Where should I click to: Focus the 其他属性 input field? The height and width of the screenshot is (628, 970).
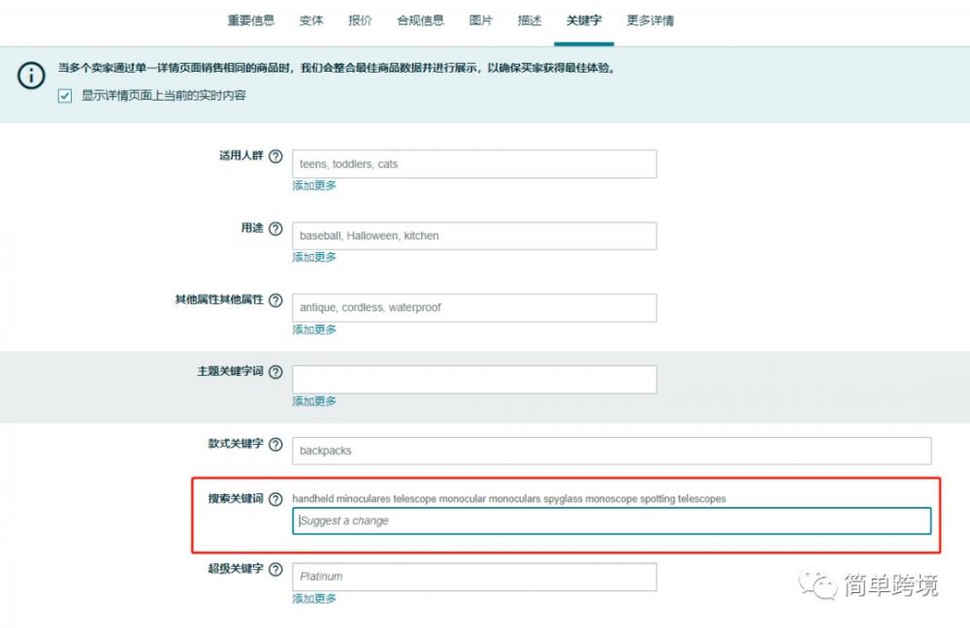(474, 307)
